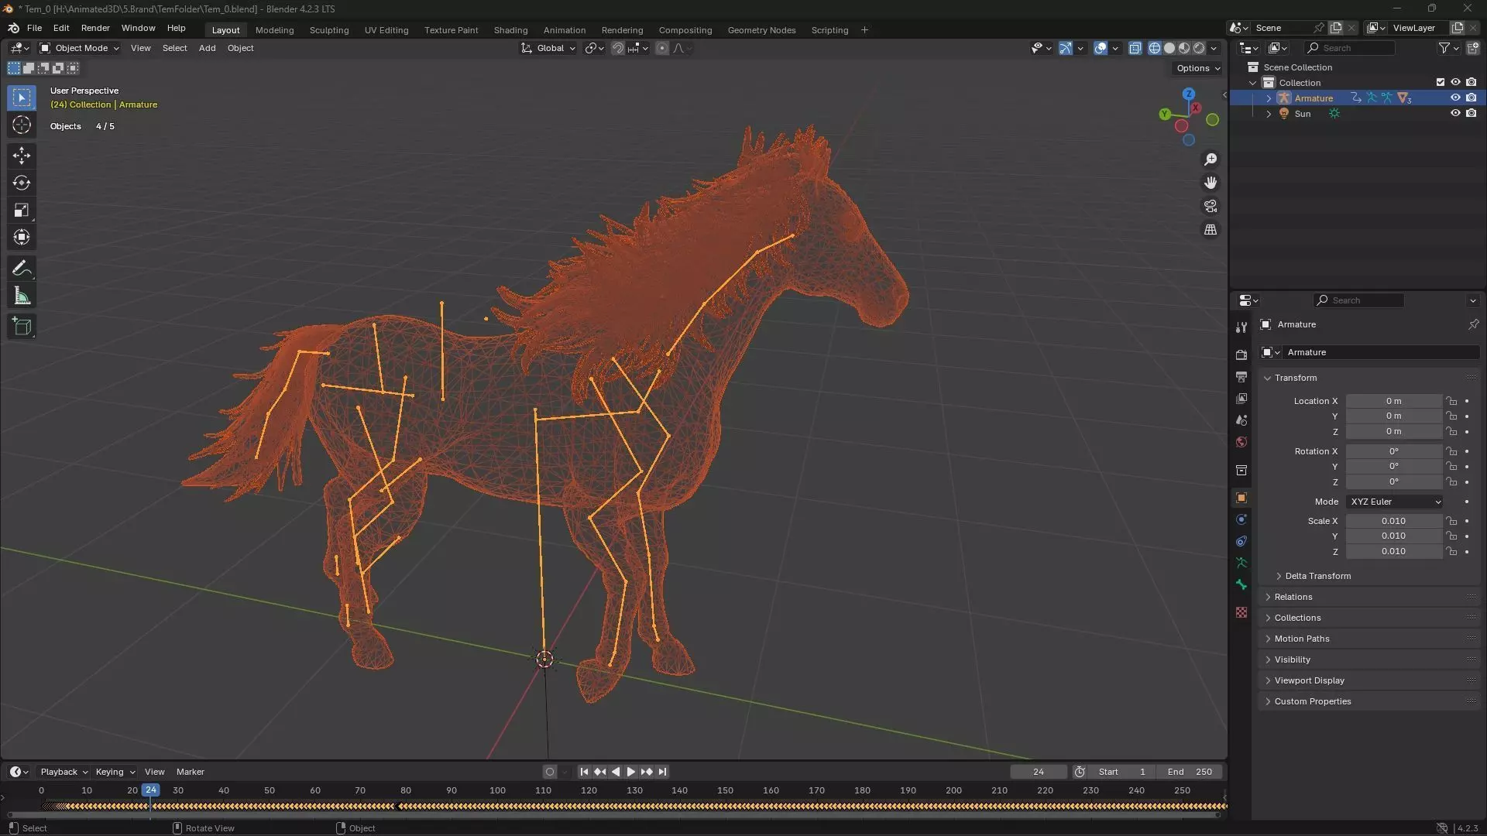The height and width of the screenshot is (836, 1487).
Task: Toggle X-Ray display mode
Action: click(1135, 48)
